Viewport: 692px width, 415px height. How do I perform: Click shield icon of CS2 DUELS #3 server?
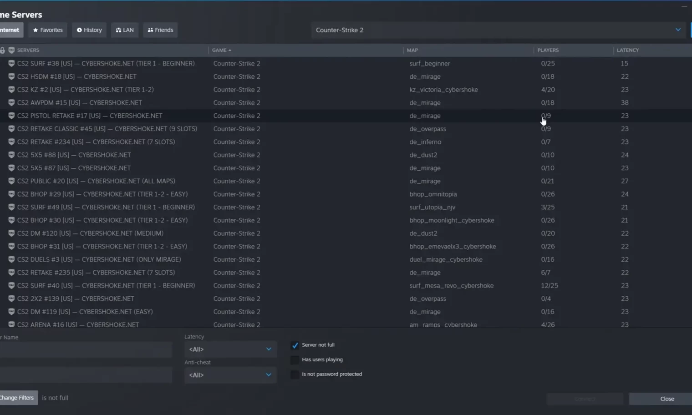(11, 259)
